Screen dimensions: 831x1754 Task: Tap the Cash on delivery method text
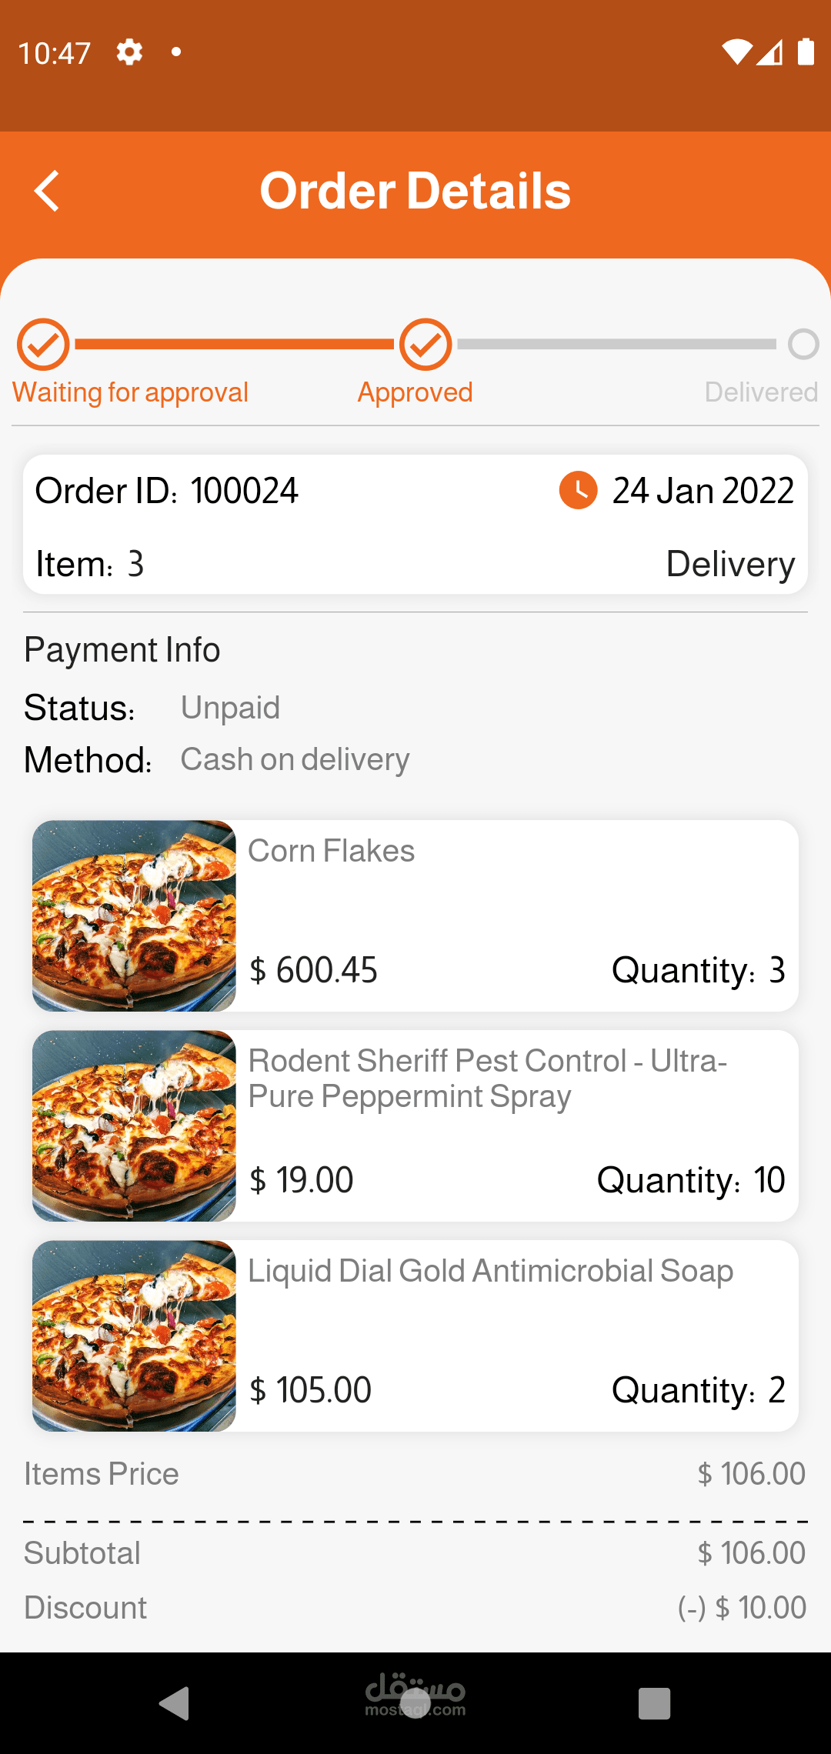pos(295,759)
